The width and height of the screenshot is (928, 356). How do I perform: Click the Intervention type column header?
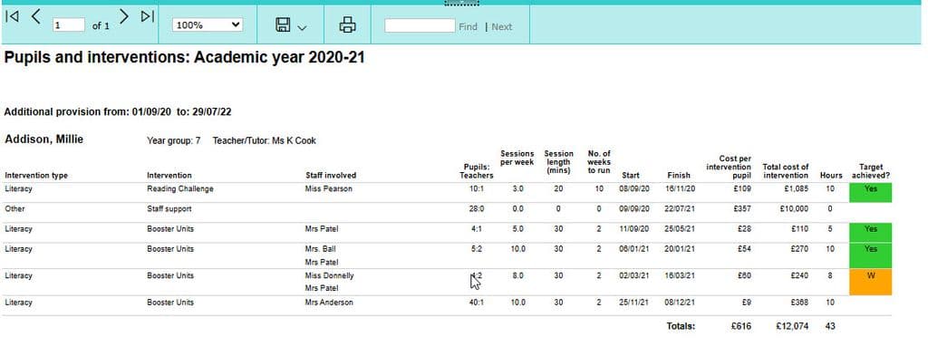(36, 176)
